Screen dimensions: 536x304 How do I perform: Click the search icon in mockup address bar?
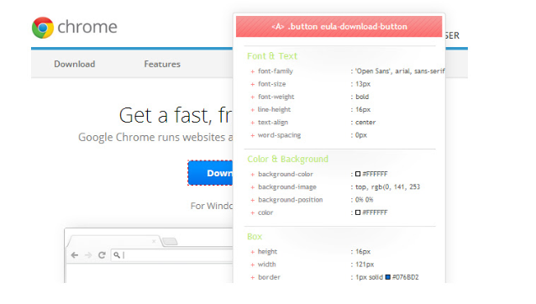pos(117,254)
